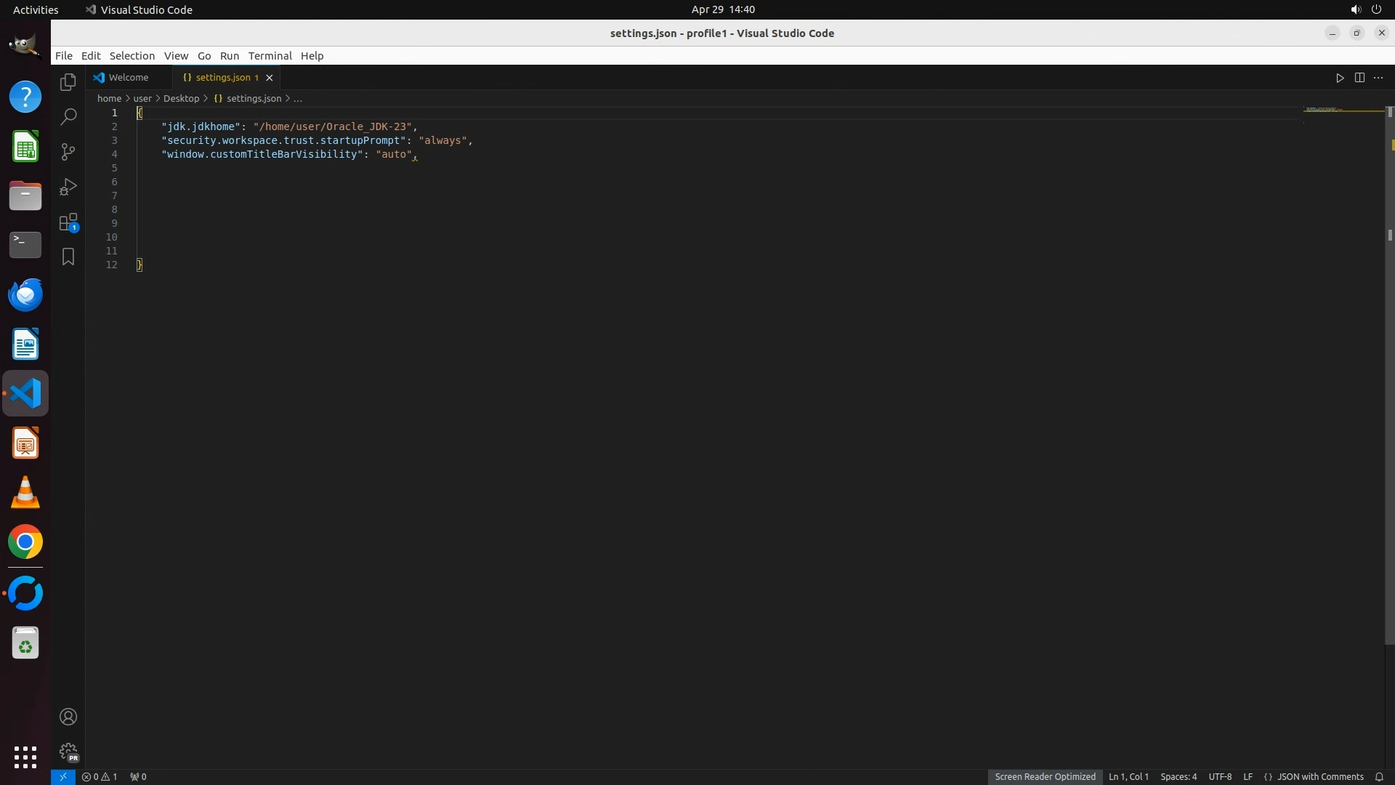The width and height of the screenshot is (1395, 785).
Task: Toggle Screen Reader Optimized status item
Action: tap(1045, 777)
